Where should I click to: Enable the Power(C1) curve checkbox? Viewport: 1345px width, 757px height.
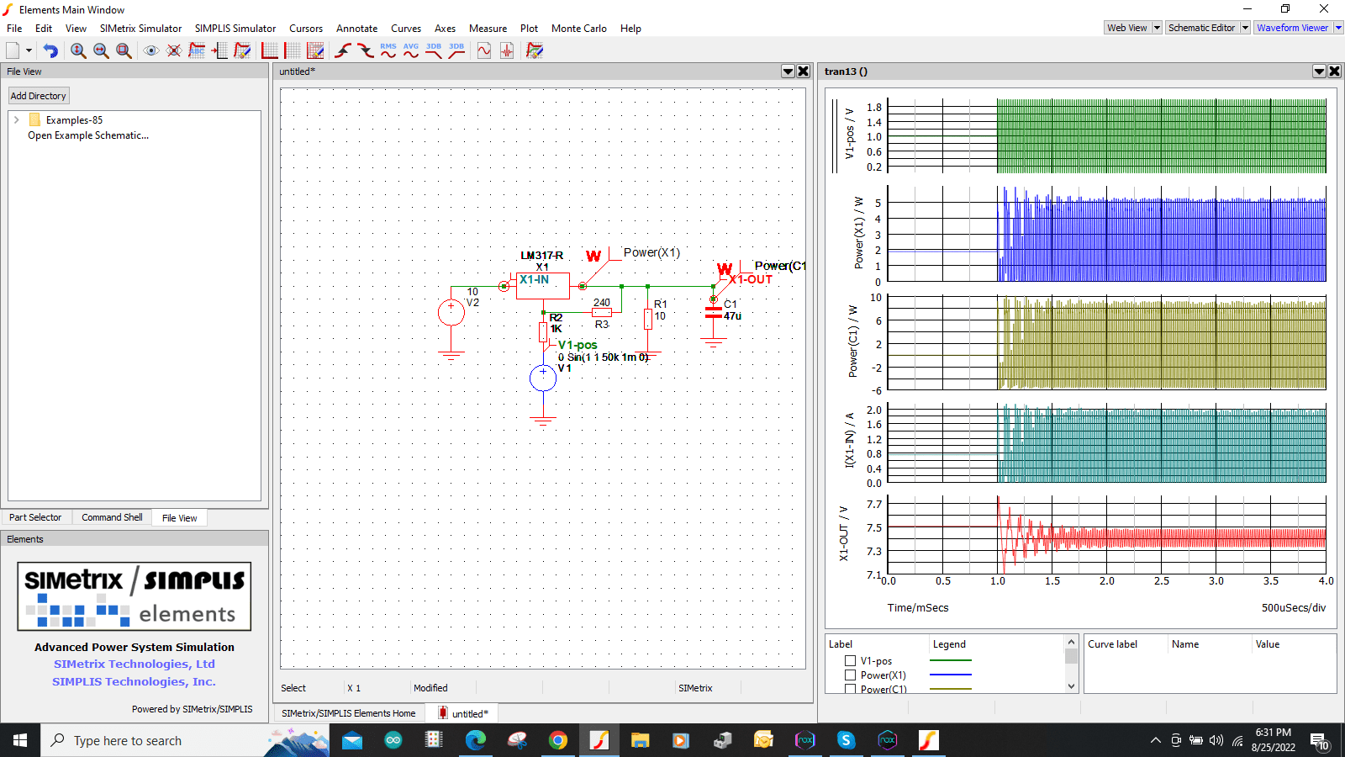[850, 689]
